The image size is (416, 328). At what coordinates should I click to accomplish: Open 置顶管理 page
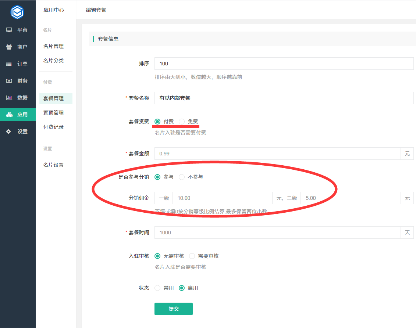click(53, 113)
